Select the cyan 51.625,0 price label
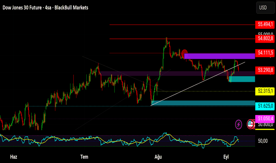 click(265, 106)
